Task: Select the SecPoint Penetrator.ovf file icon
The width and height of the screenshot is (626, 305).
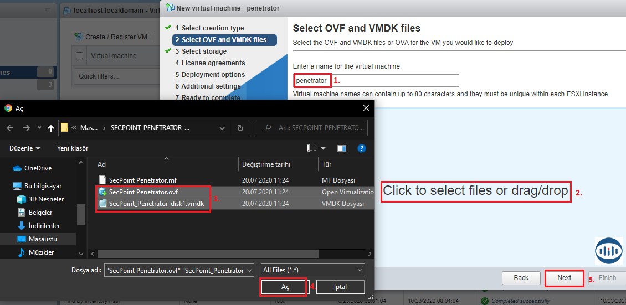Action: click(x=102, y=192)
